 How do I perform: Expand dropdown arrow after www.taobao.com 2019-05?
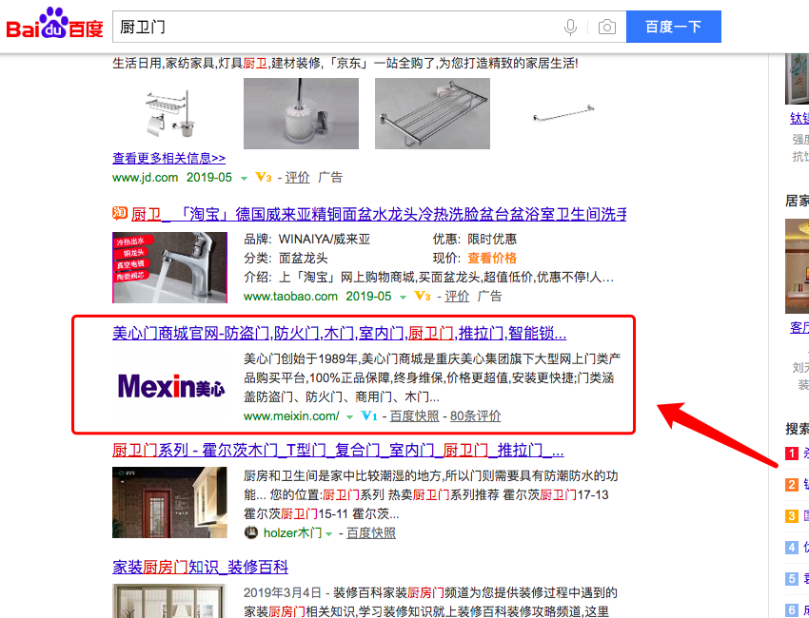click(403, 297)
